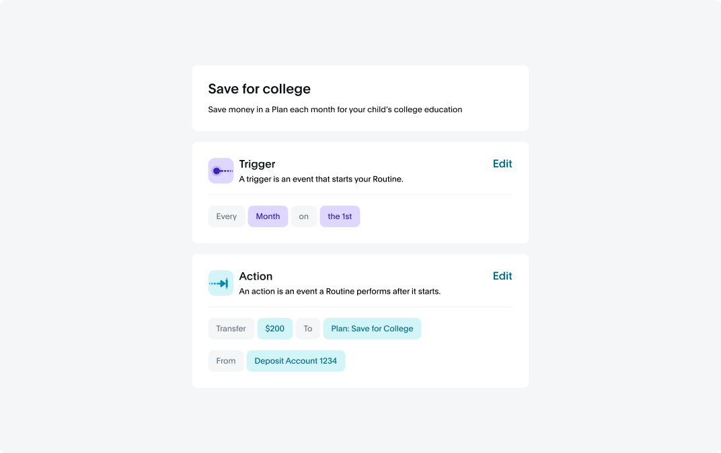Choose the Deposit Account 1234 chip
The width and height of the screenshot is (721, 453).
click(296, 361)
